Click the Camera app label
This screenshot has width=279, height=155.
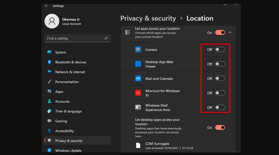[x=151, y=50]
